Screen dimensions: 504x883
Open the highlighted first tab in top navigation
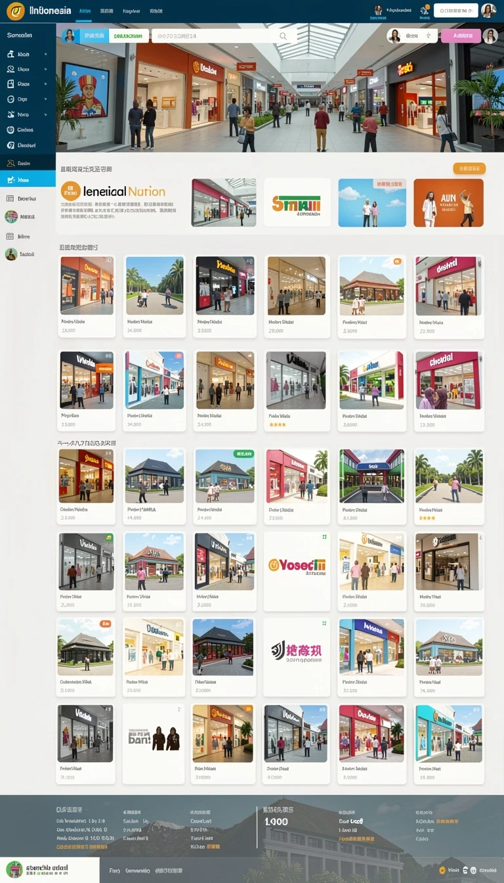tap(84, 11)
